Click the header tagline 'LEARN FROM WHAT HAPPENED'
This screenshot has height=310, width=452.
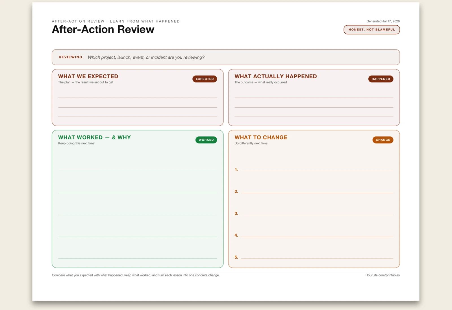click(145, 21)
